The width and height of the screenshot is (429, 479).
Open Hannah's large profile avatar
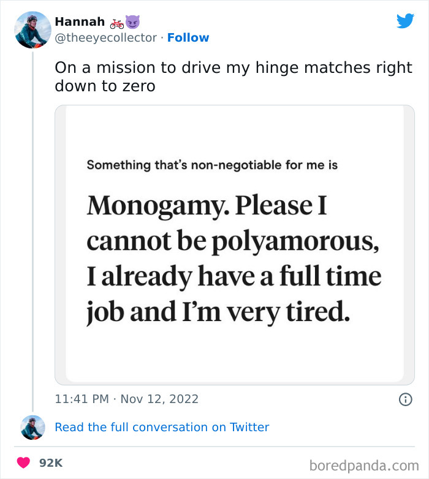click(32, 29)
